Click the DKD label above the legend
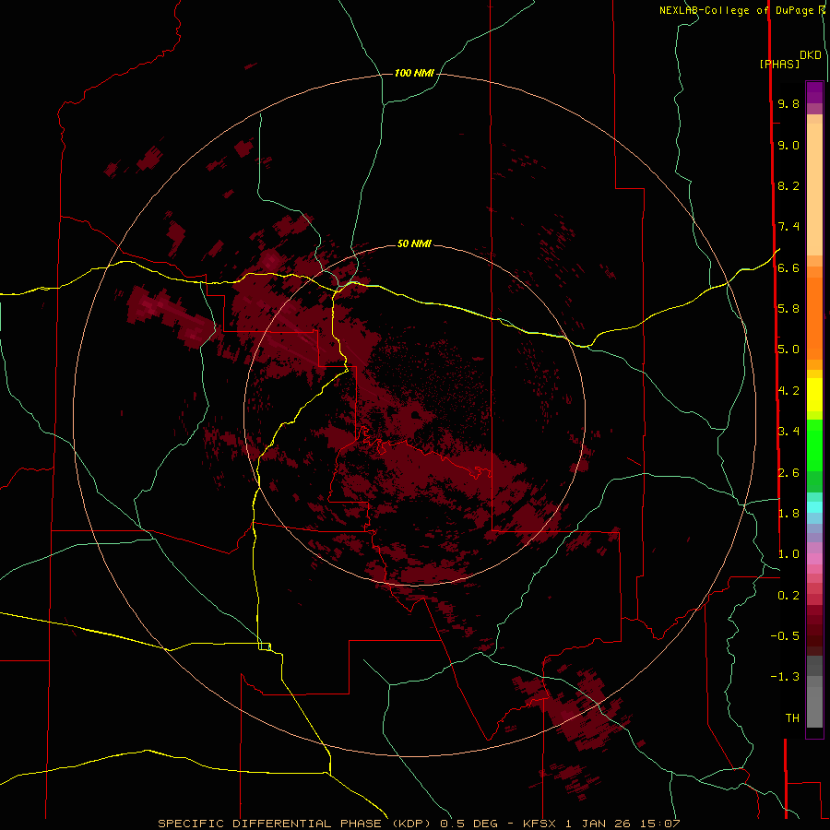Viewport: 830px width, 830px height. click(x=810, y=55)
